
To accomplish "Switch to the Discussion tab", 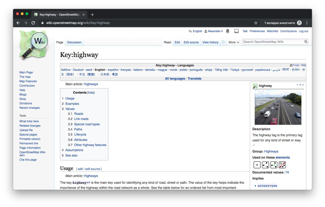I will 74,42.
